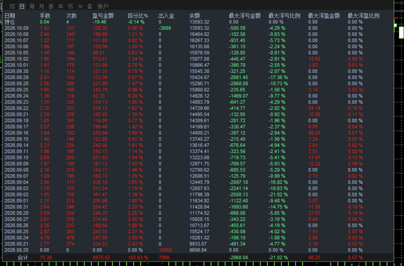Click the -19.46 position profit value
The height and width of the screenshot is (266, 404).
pos(100,22)
